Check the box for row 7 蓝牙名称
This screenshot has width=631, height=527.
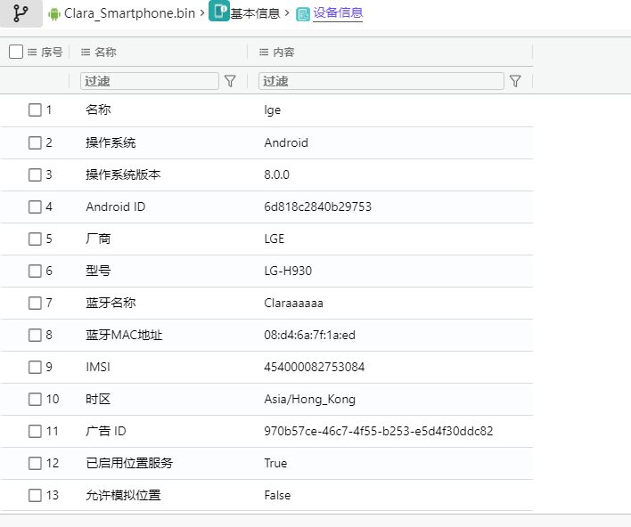35,303
